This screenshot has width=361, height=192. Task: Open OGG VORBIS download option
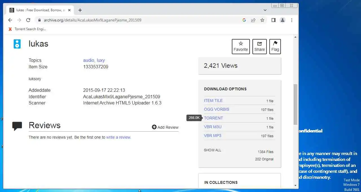click(217, 109)
